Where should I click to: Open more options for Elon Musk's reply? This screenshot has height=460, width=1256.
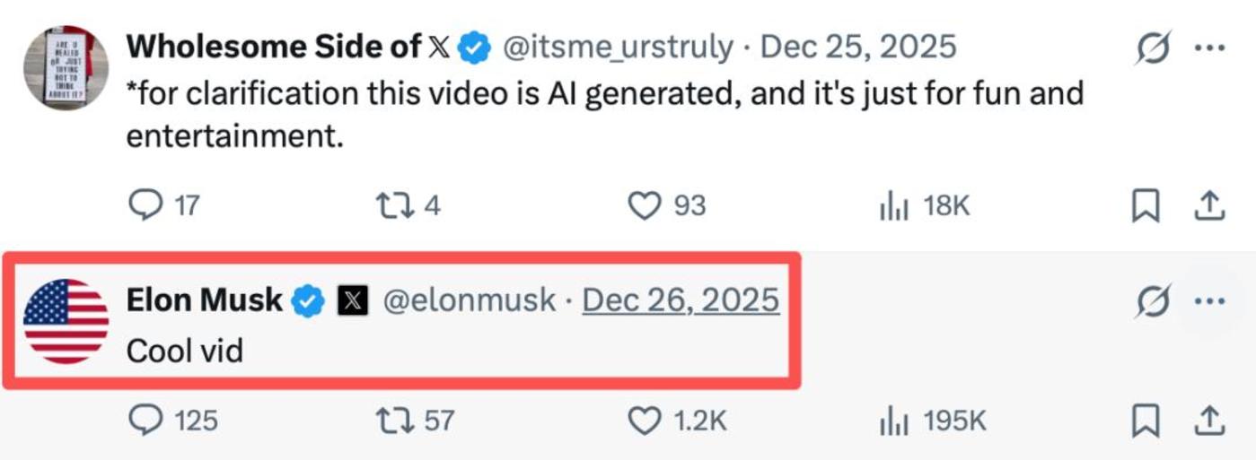pos(1209,301)
